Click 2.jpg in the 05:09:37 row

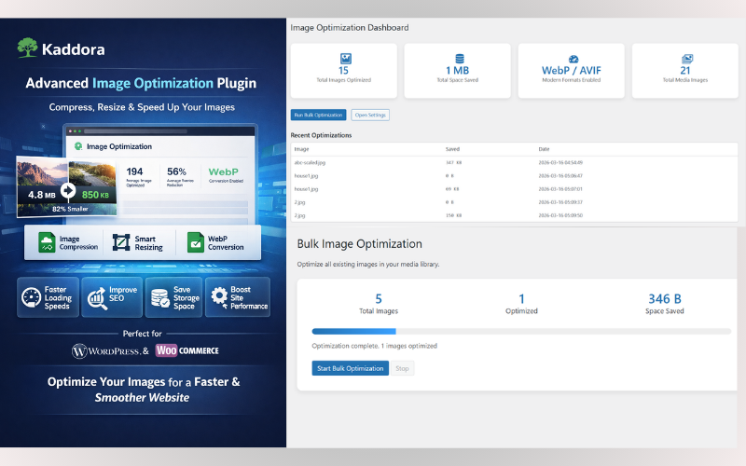[299, 202]
